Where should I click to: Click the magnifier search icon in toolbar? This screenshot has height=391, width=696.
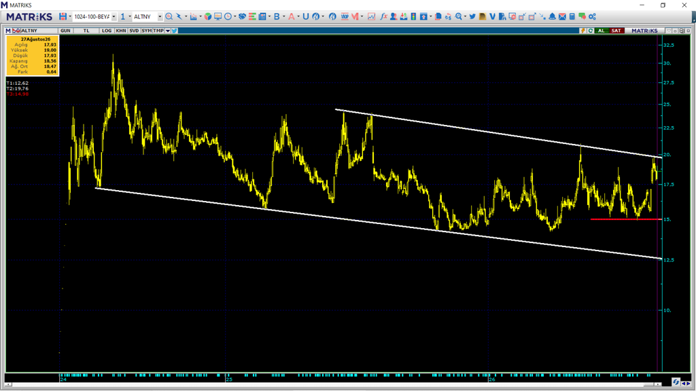(x=169, y=16)
